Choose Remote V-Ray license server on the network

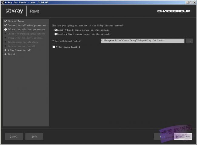point(55,34)
